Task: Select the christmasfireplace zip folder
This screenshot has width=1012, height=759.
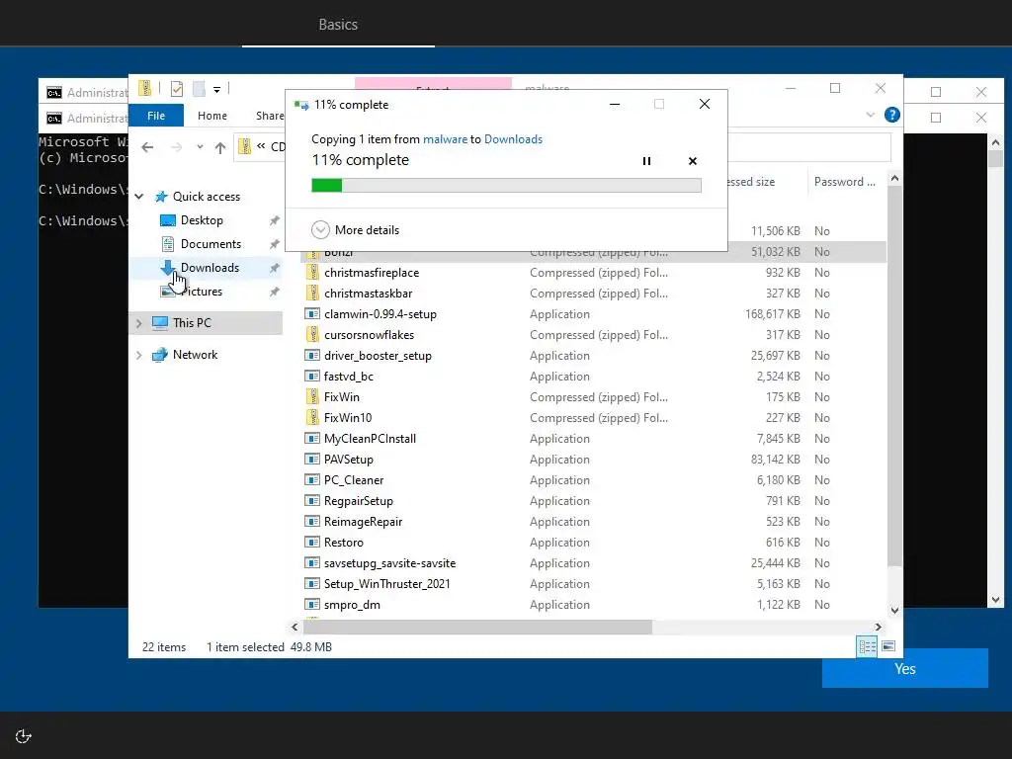Action: tap(372, 273)
